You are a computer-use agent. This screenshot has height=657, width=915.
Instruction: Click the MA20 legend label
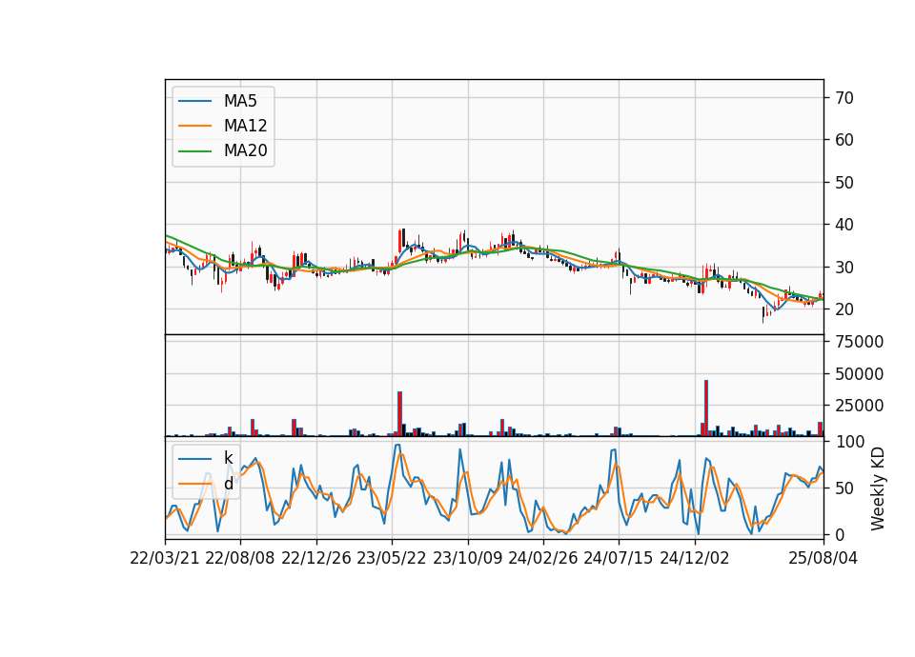tap(245, 150)
